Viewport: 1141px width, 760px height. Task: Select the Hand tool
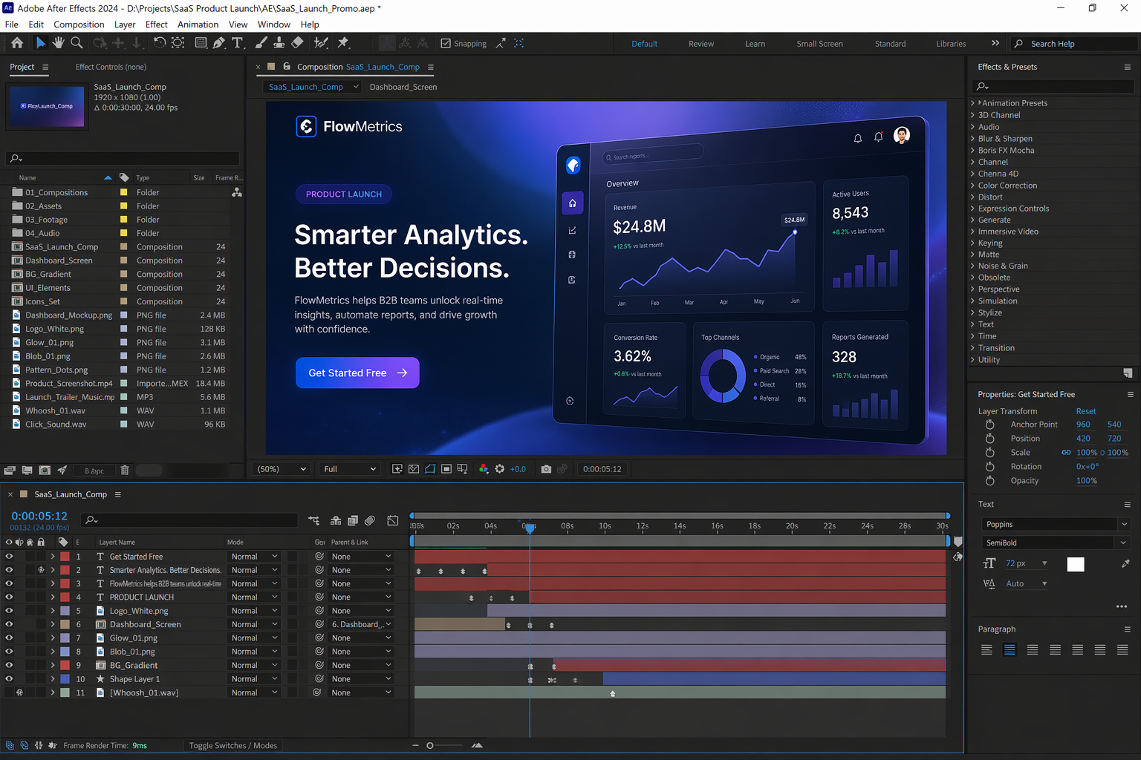(58, 43)
